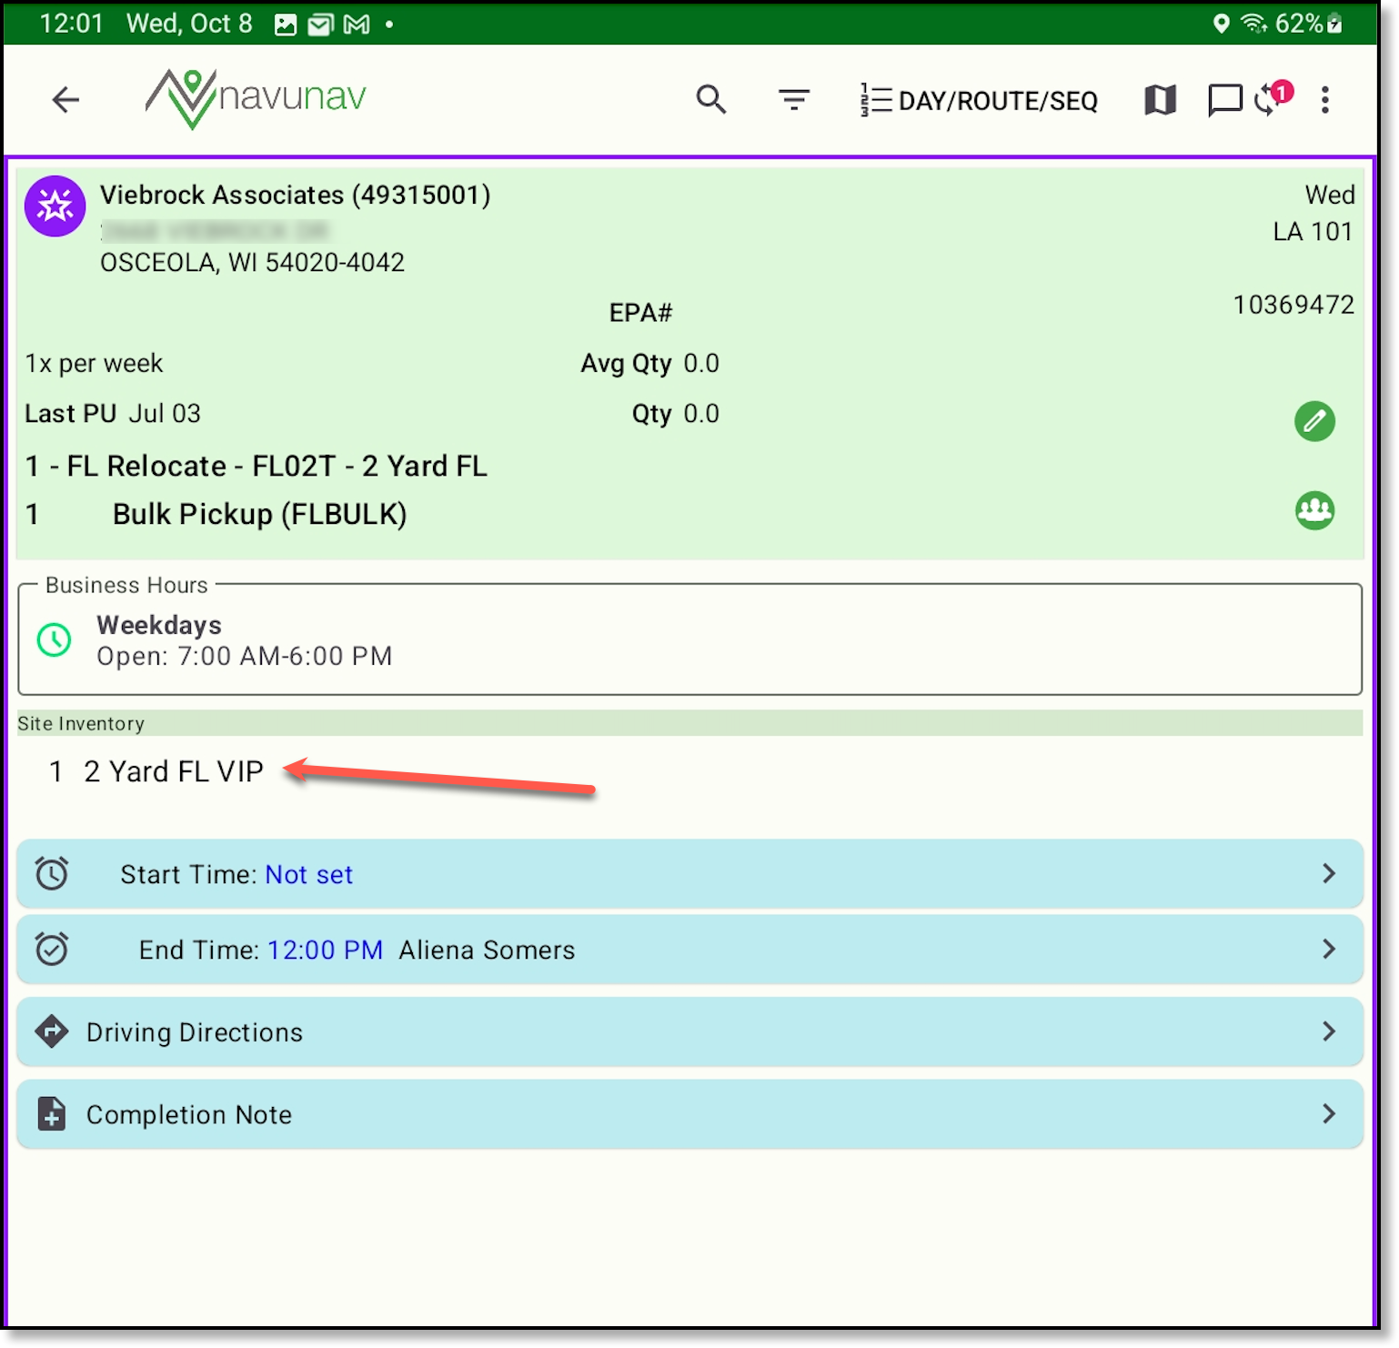Tap the Start Time alarm clock icon
Image resolution: width=1399 pixels, height=1348 pixels.
(x=52, y=873)
